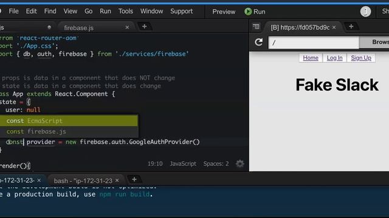Switch to bash - "ip-172-31-23 terminal tab
This screenshot has width=389, height=218.
[83, 181]
